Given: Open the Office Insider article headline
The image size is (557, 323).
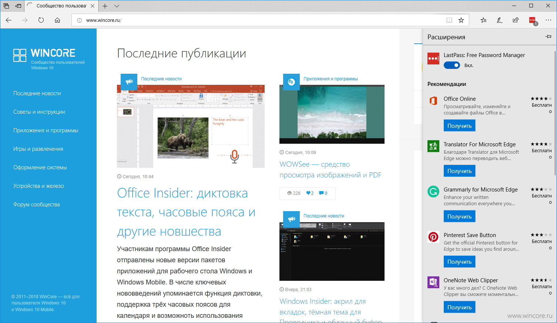Looking at the screenshot, I should coord(186,212).
